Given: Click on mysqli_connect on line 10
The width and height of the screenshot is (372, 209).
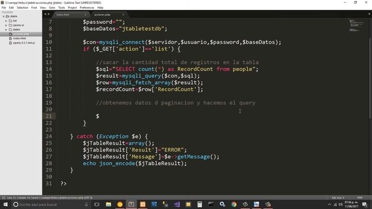Looking at the screenshot, I should pyautogui.click(x=122, y=42).
